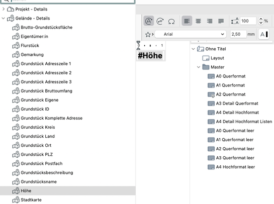Click the line spacing icon beside 100

pos(235,21)
